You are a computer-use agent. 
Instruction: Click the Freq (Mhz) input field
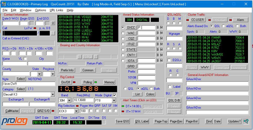pyautogui.click(x=83, y=100)
